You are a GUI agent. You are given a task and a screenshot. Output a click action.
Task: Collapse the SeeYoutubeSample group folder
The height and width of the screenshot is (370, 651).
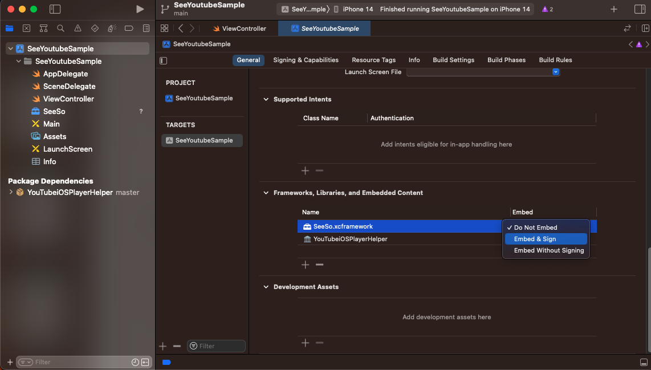click(18, 61)
